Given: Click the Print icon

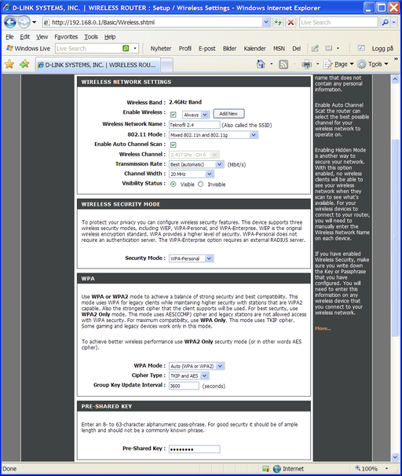Looking at the screenshot, I should tap(307, 64).
